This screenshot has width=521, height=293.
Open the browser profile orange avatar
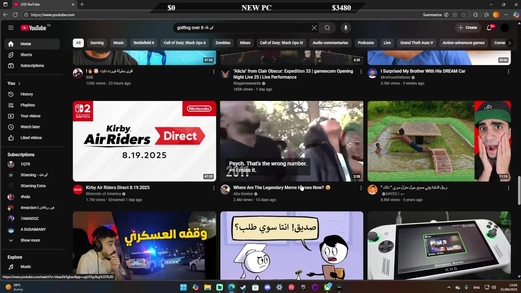pos(496,15)
